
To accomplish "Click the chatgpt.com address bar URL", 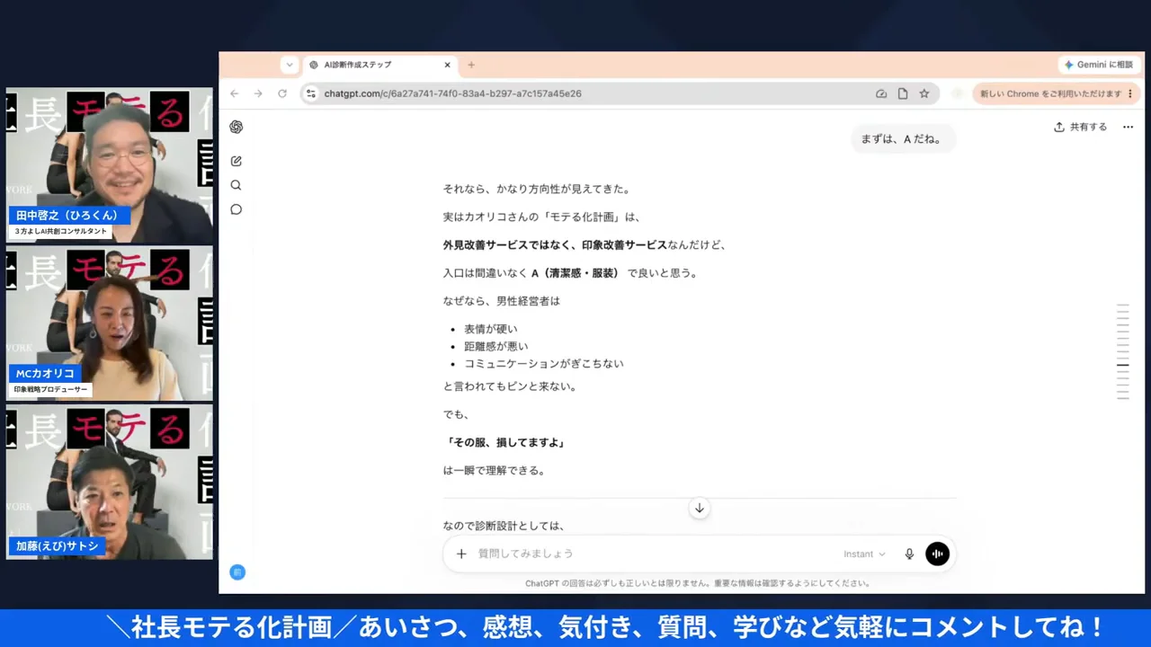I will [452, 93].
